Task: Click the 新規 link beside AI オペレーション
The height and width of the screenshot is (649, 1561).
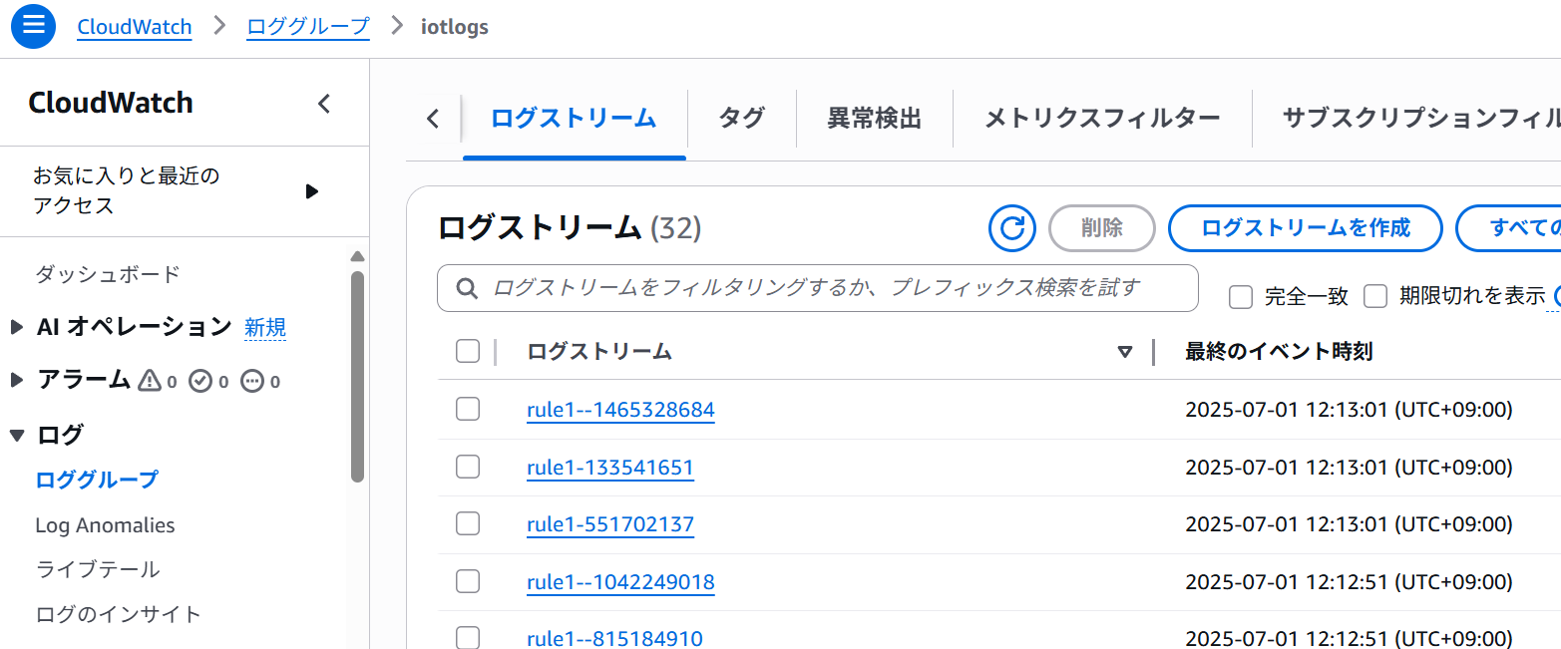Action: pyautogui.click(x=265, y=327)
